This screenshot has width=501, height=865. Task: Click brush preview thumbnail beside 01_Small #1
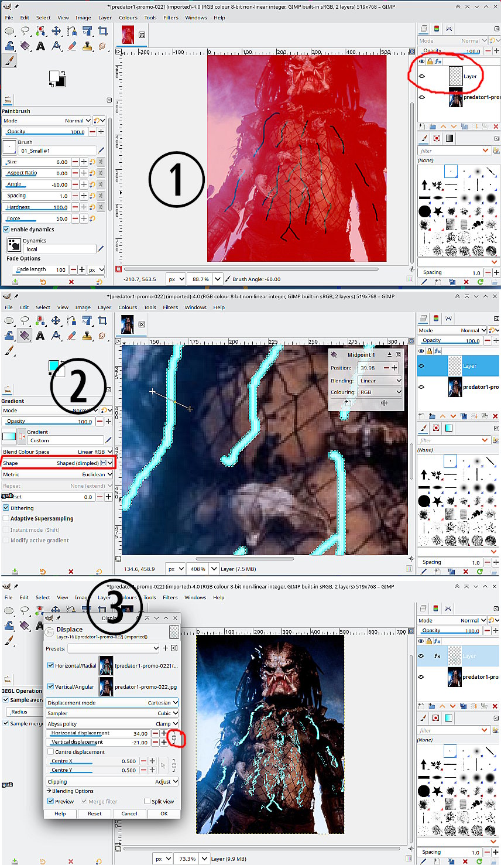pyautogui.click(x=9, y=146)
